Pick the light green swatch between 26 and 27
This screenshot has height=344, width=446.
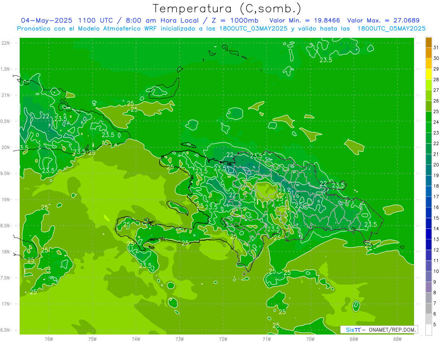click(429, 95)
